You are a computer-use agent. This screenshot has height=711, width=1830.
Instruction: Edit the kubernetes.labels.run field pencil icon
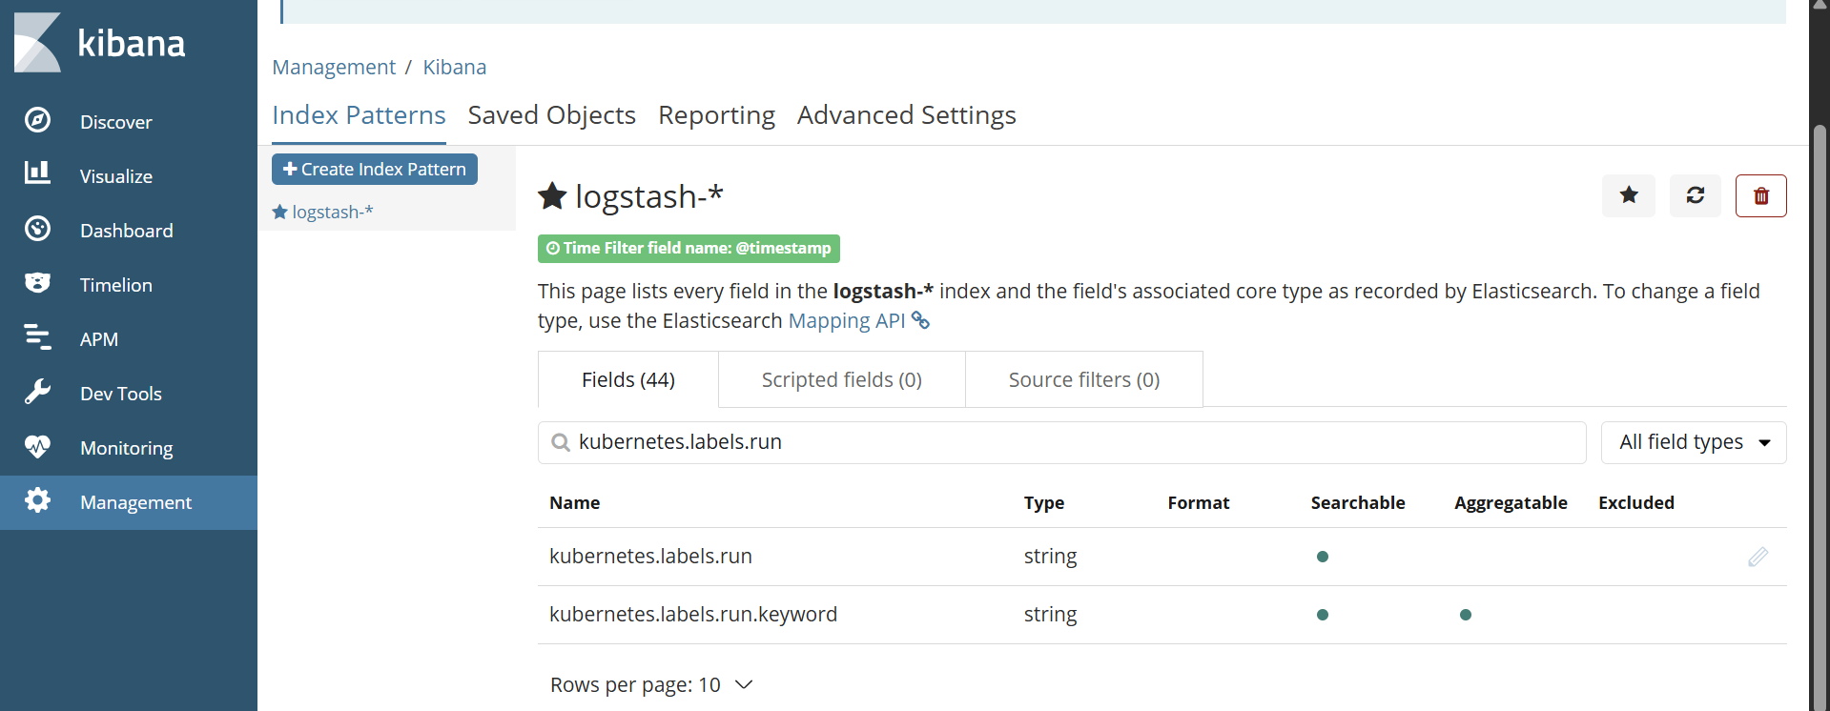point(1758,557)
